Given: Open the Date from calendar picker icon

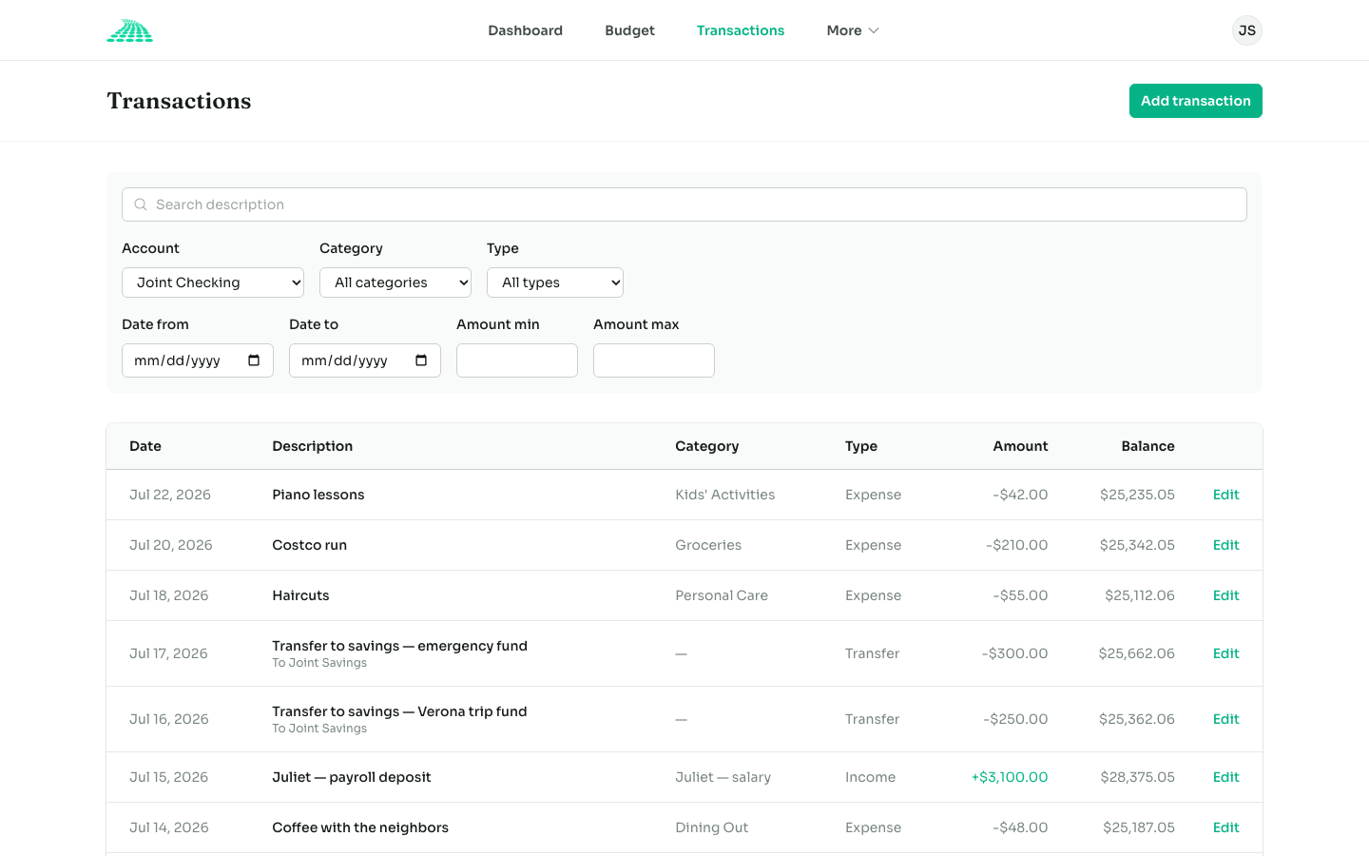Looking at the screenshot, I should coord(254,360).
